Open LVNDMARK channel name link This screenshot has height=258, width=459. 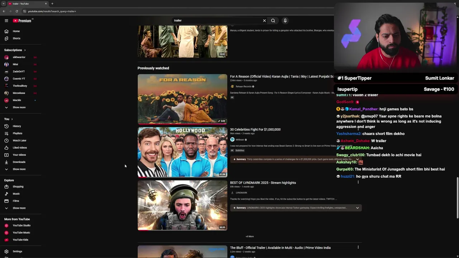(241, 193)
